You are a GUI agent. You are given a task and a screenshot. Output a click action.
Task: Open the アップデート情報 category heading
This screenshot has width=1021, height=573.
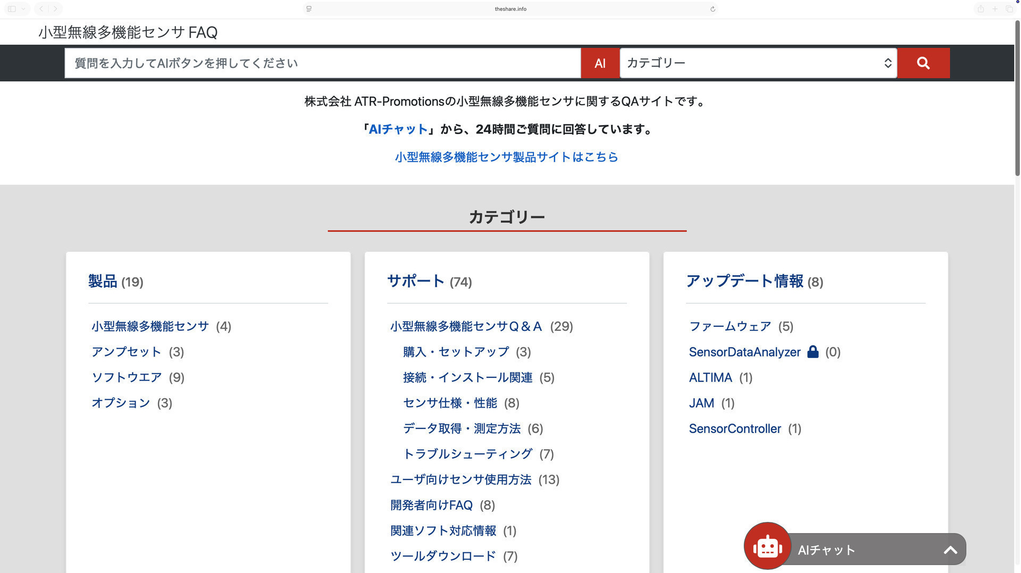point(744,281)
